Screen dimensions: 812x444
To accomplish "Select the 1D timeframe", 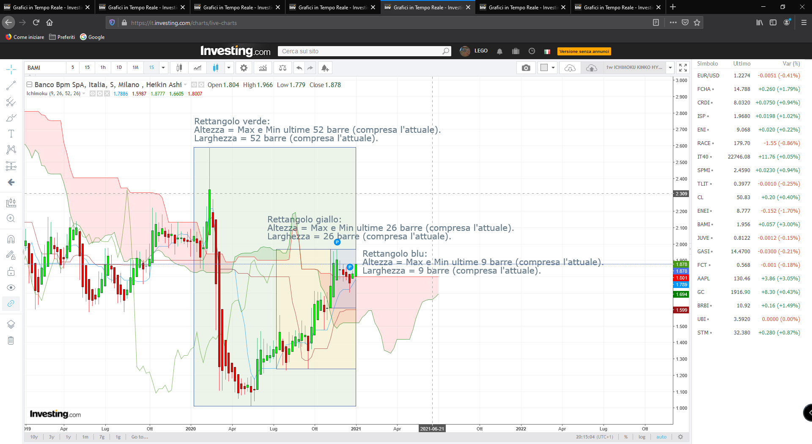I will coord(119,68).
